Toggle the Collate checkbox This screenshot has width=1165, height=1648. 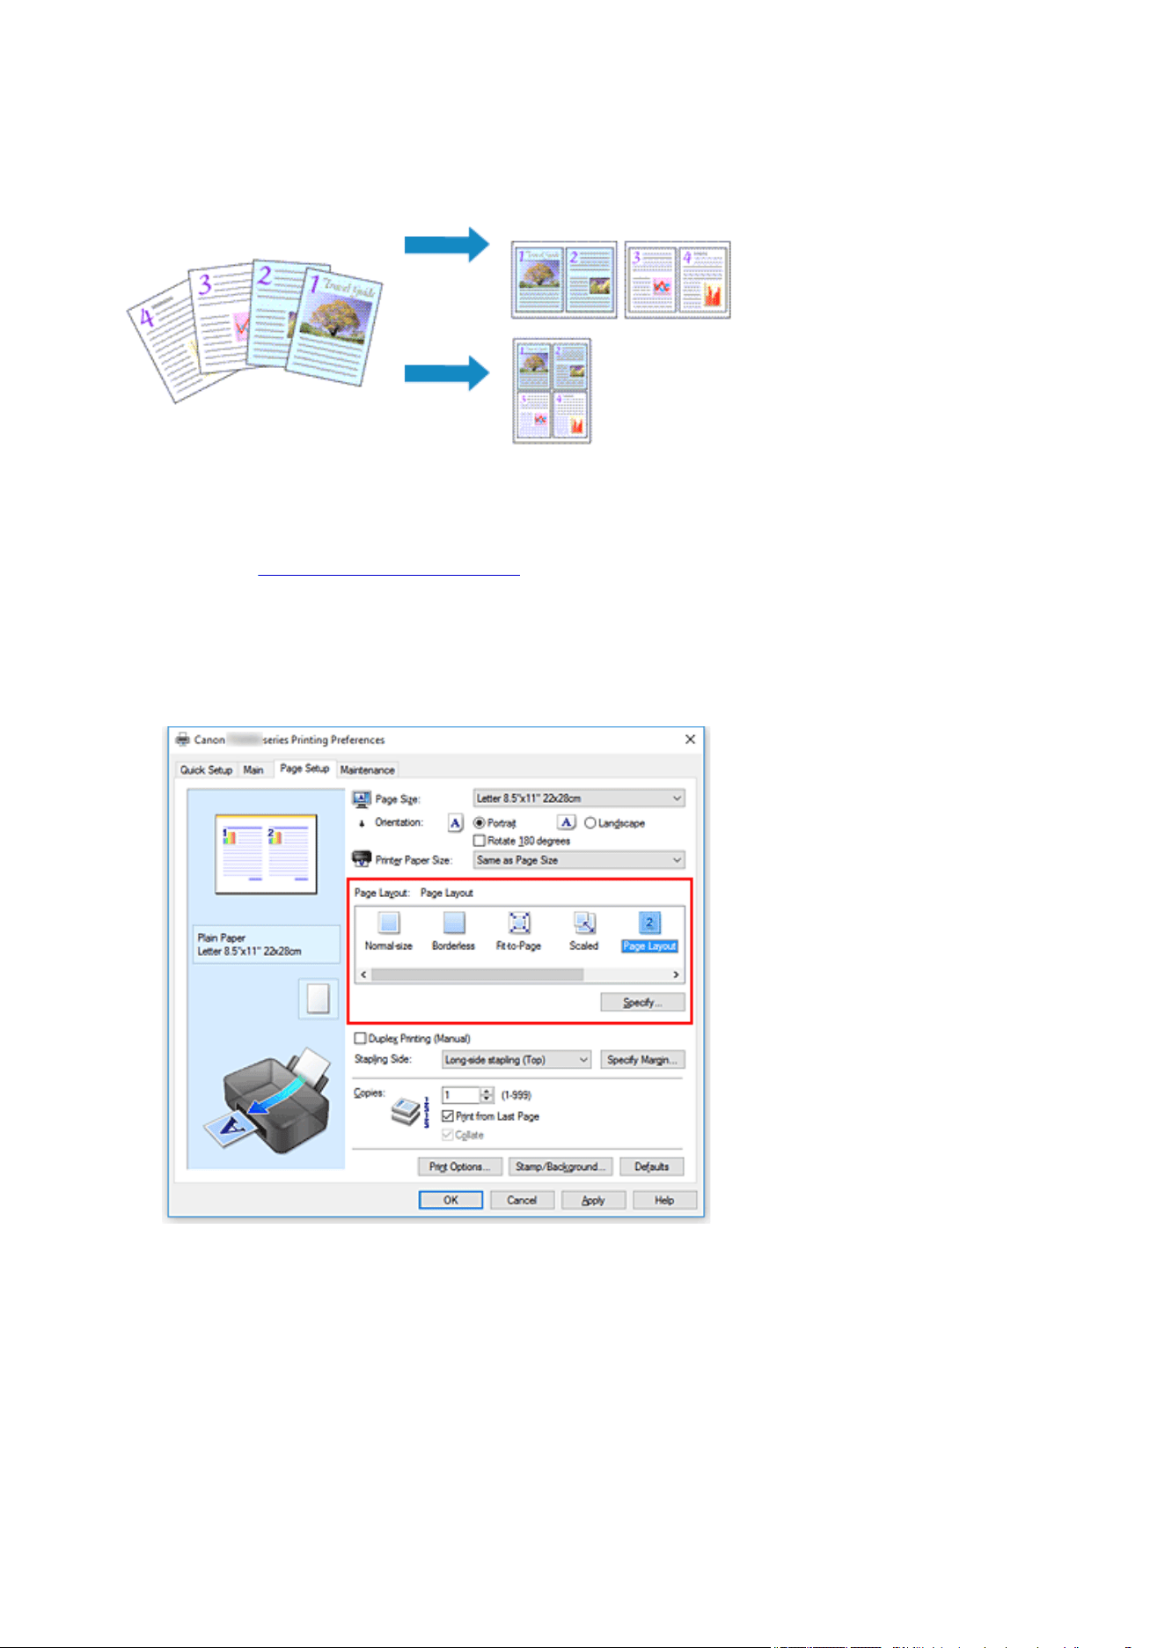pyautogui.click(x=448, y=1135)
